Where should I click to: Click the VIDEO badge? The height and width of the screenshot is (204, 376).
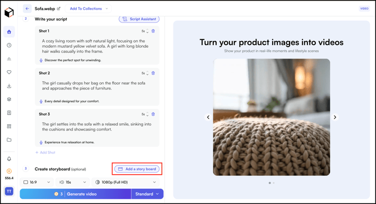364,8
